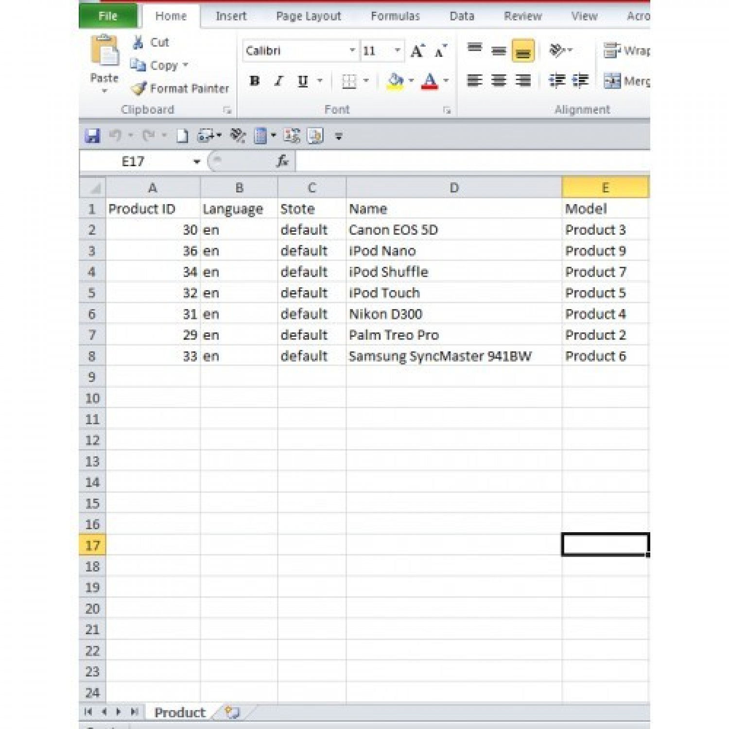This screenshot has width=729, height=729.
Task: Click the Wrap Text button
Action: point(626,51)
